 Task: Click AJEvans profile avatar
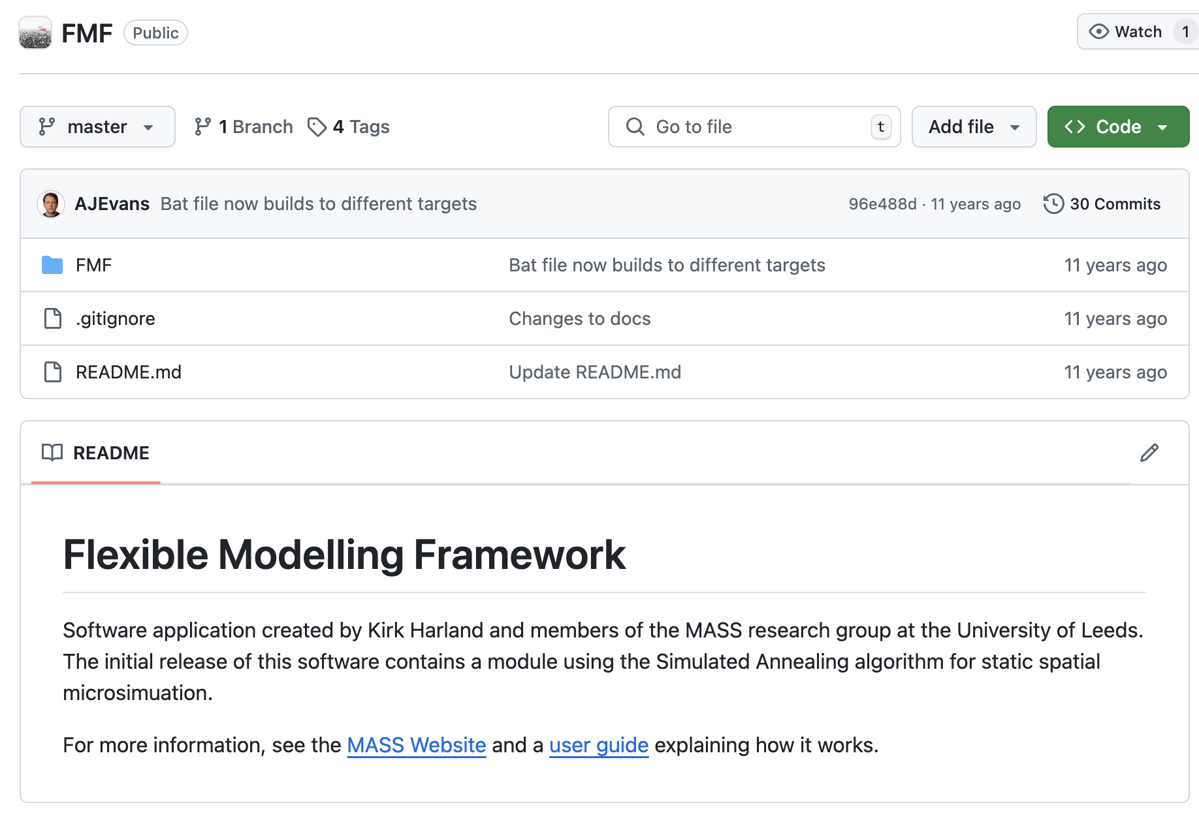coord(51,204)
